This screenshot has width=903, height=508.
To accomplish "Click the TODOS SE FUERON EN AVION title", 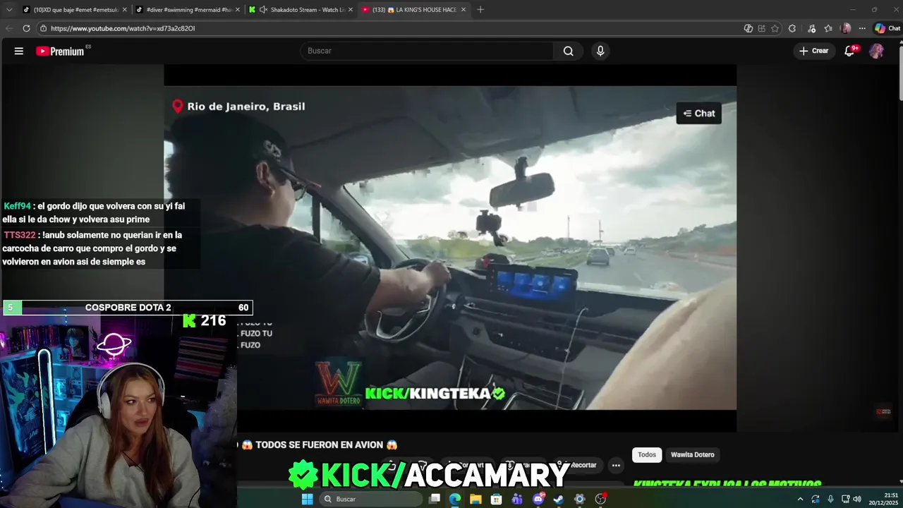I will coord(320,445).
